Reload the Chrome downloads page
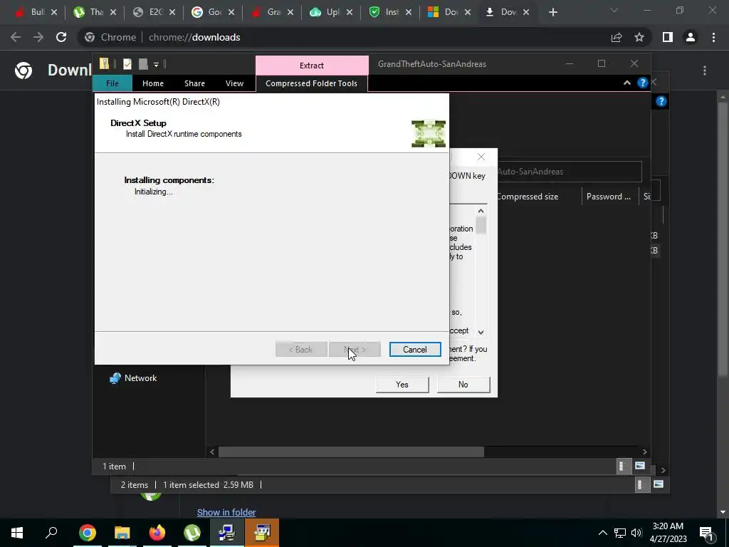The width and height of the screenshot is (729, 547). 61,37
